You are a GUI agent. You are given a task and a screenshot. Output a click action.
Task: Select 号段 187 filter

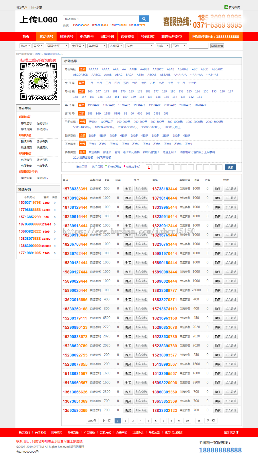coord(230,91)
